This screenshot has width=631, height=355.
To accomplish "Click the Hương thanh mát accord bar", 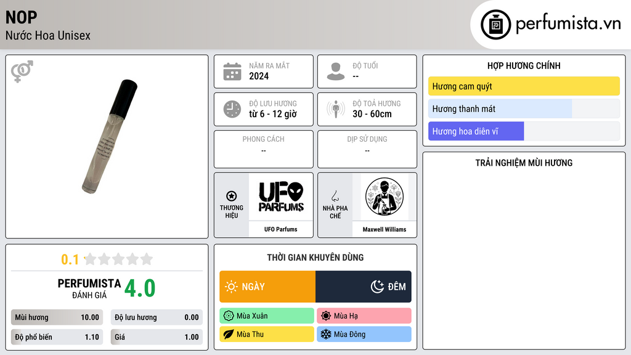I will point(524,108).
